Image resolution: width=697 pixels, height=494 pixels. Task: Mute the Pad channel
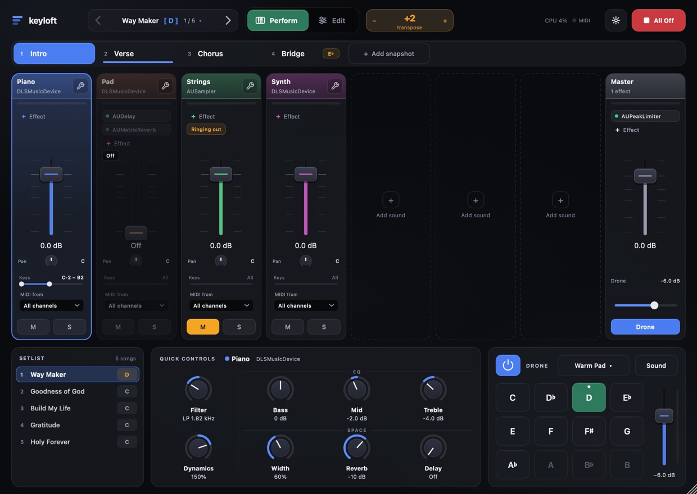[118, 327]
